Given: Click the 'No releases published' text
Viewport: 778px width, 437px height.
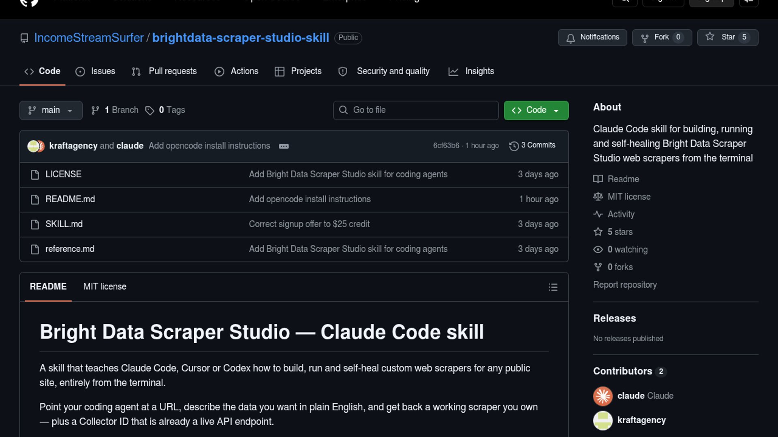Looking at the screenshot, I should tap(628, 339).
